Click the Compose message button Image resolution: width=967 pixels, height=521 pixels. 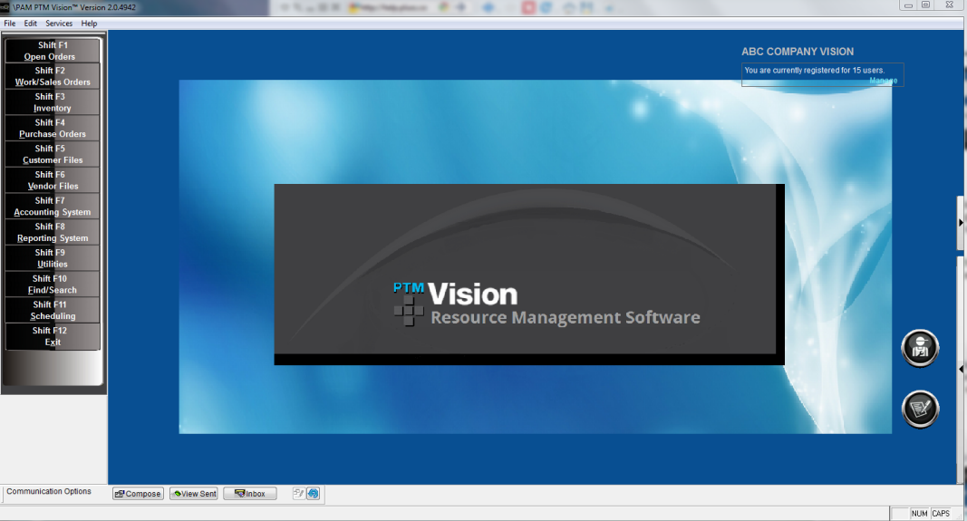pyautogui.click(x=138, y=494)
